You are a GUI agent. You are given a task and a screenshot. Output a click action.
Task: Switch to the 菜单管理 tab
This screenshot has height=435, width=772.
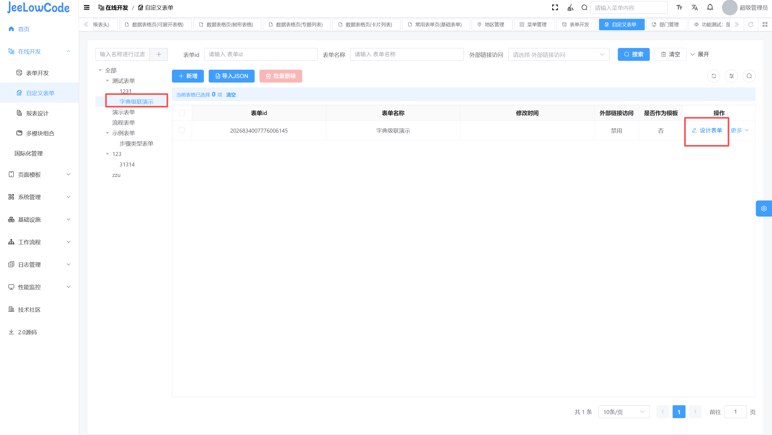pos(534,24)
